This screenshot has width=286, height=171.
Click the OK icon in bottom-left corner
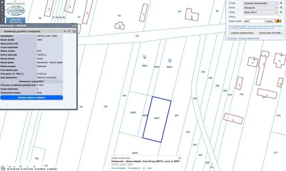pyautogui.click(x=3, y=168)
